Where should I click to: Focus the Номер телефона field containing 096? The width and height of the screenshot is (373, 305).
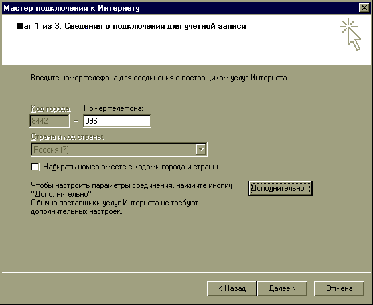117,121
